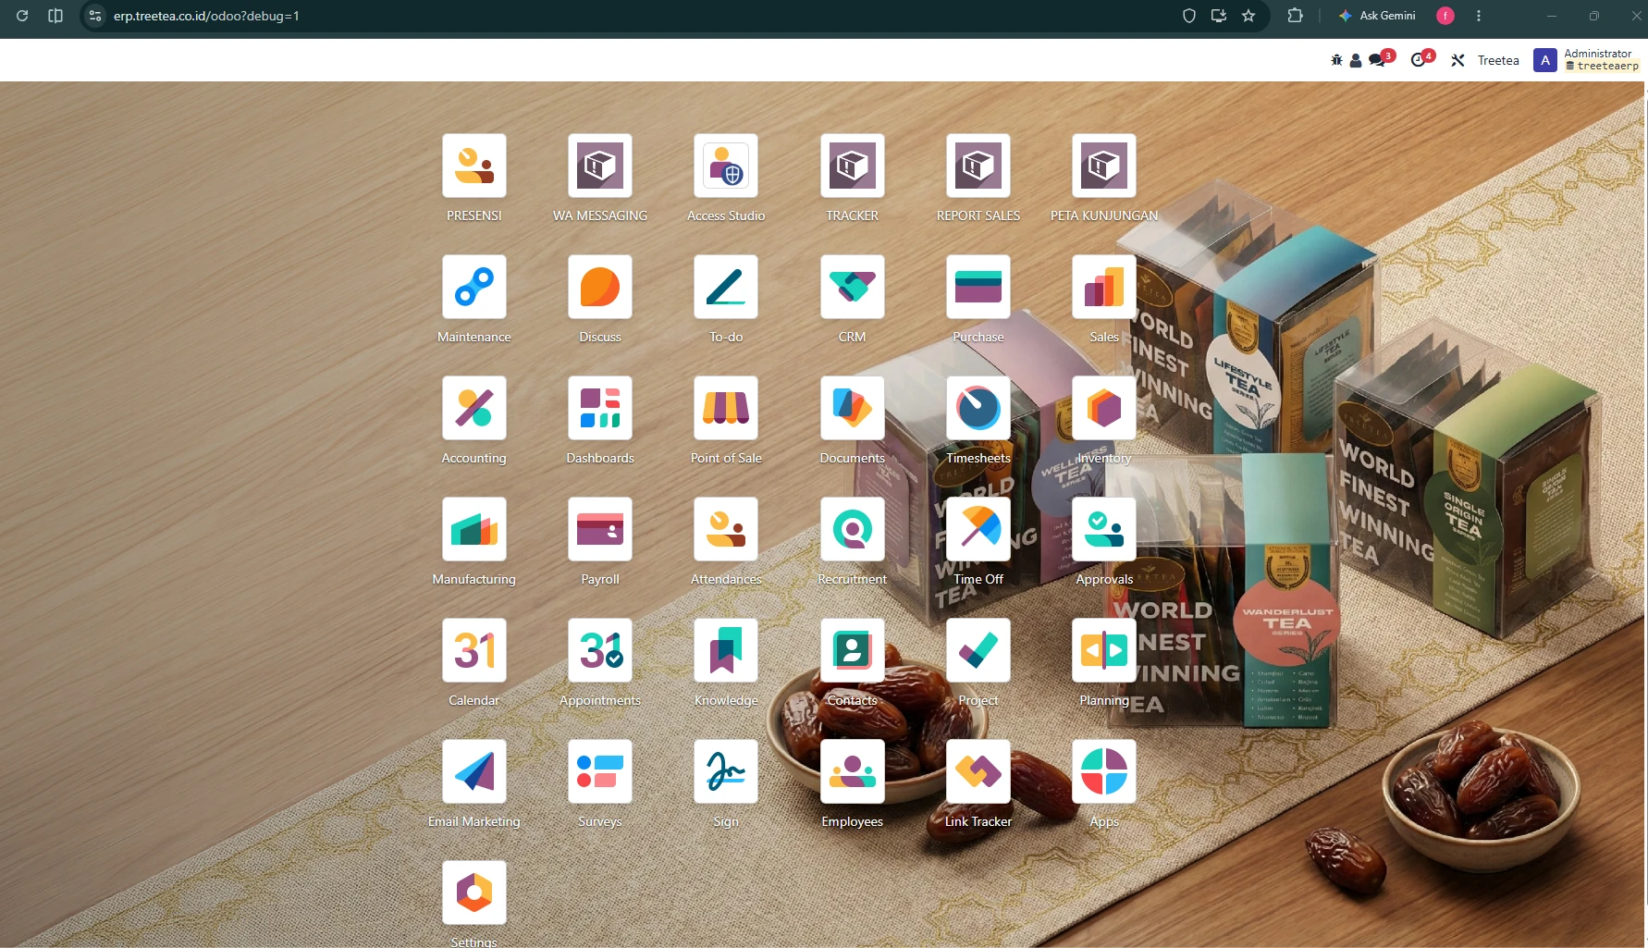Viewport: 1648px width, 948px height.
Task: Open the Treetea company switcher
Action: coord(1498,60)
